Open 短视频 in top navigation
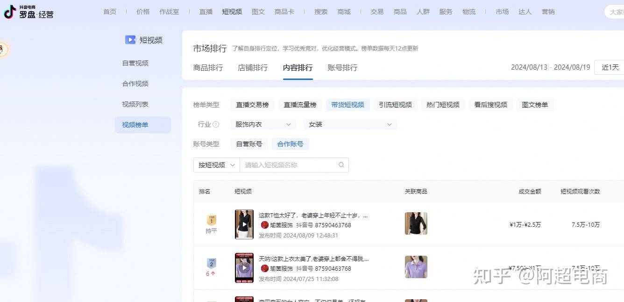Screen dimensions: 624x302 pyautogui.click(x=232, y=12)
